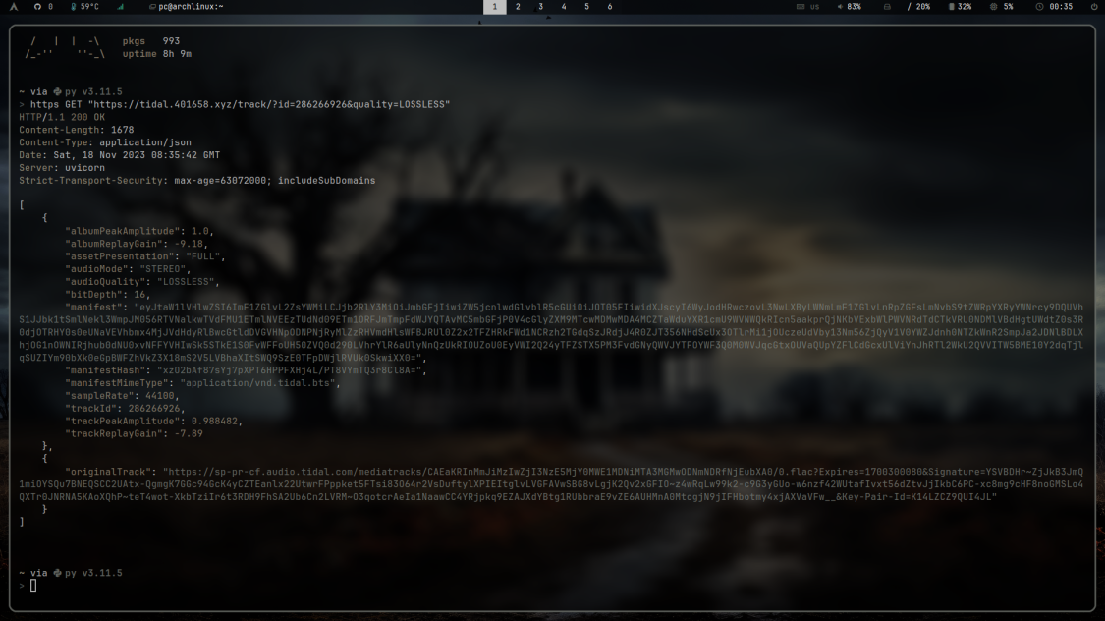The width and height of the screenshot is (1105, 621).
Task: Switch to workspace 3
Action: (x=541, y=6)
